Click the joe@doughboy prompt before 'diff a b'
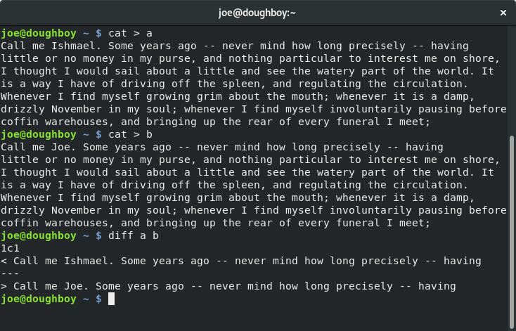This screenshot has width=516, height=331. (x=39, y=235)
